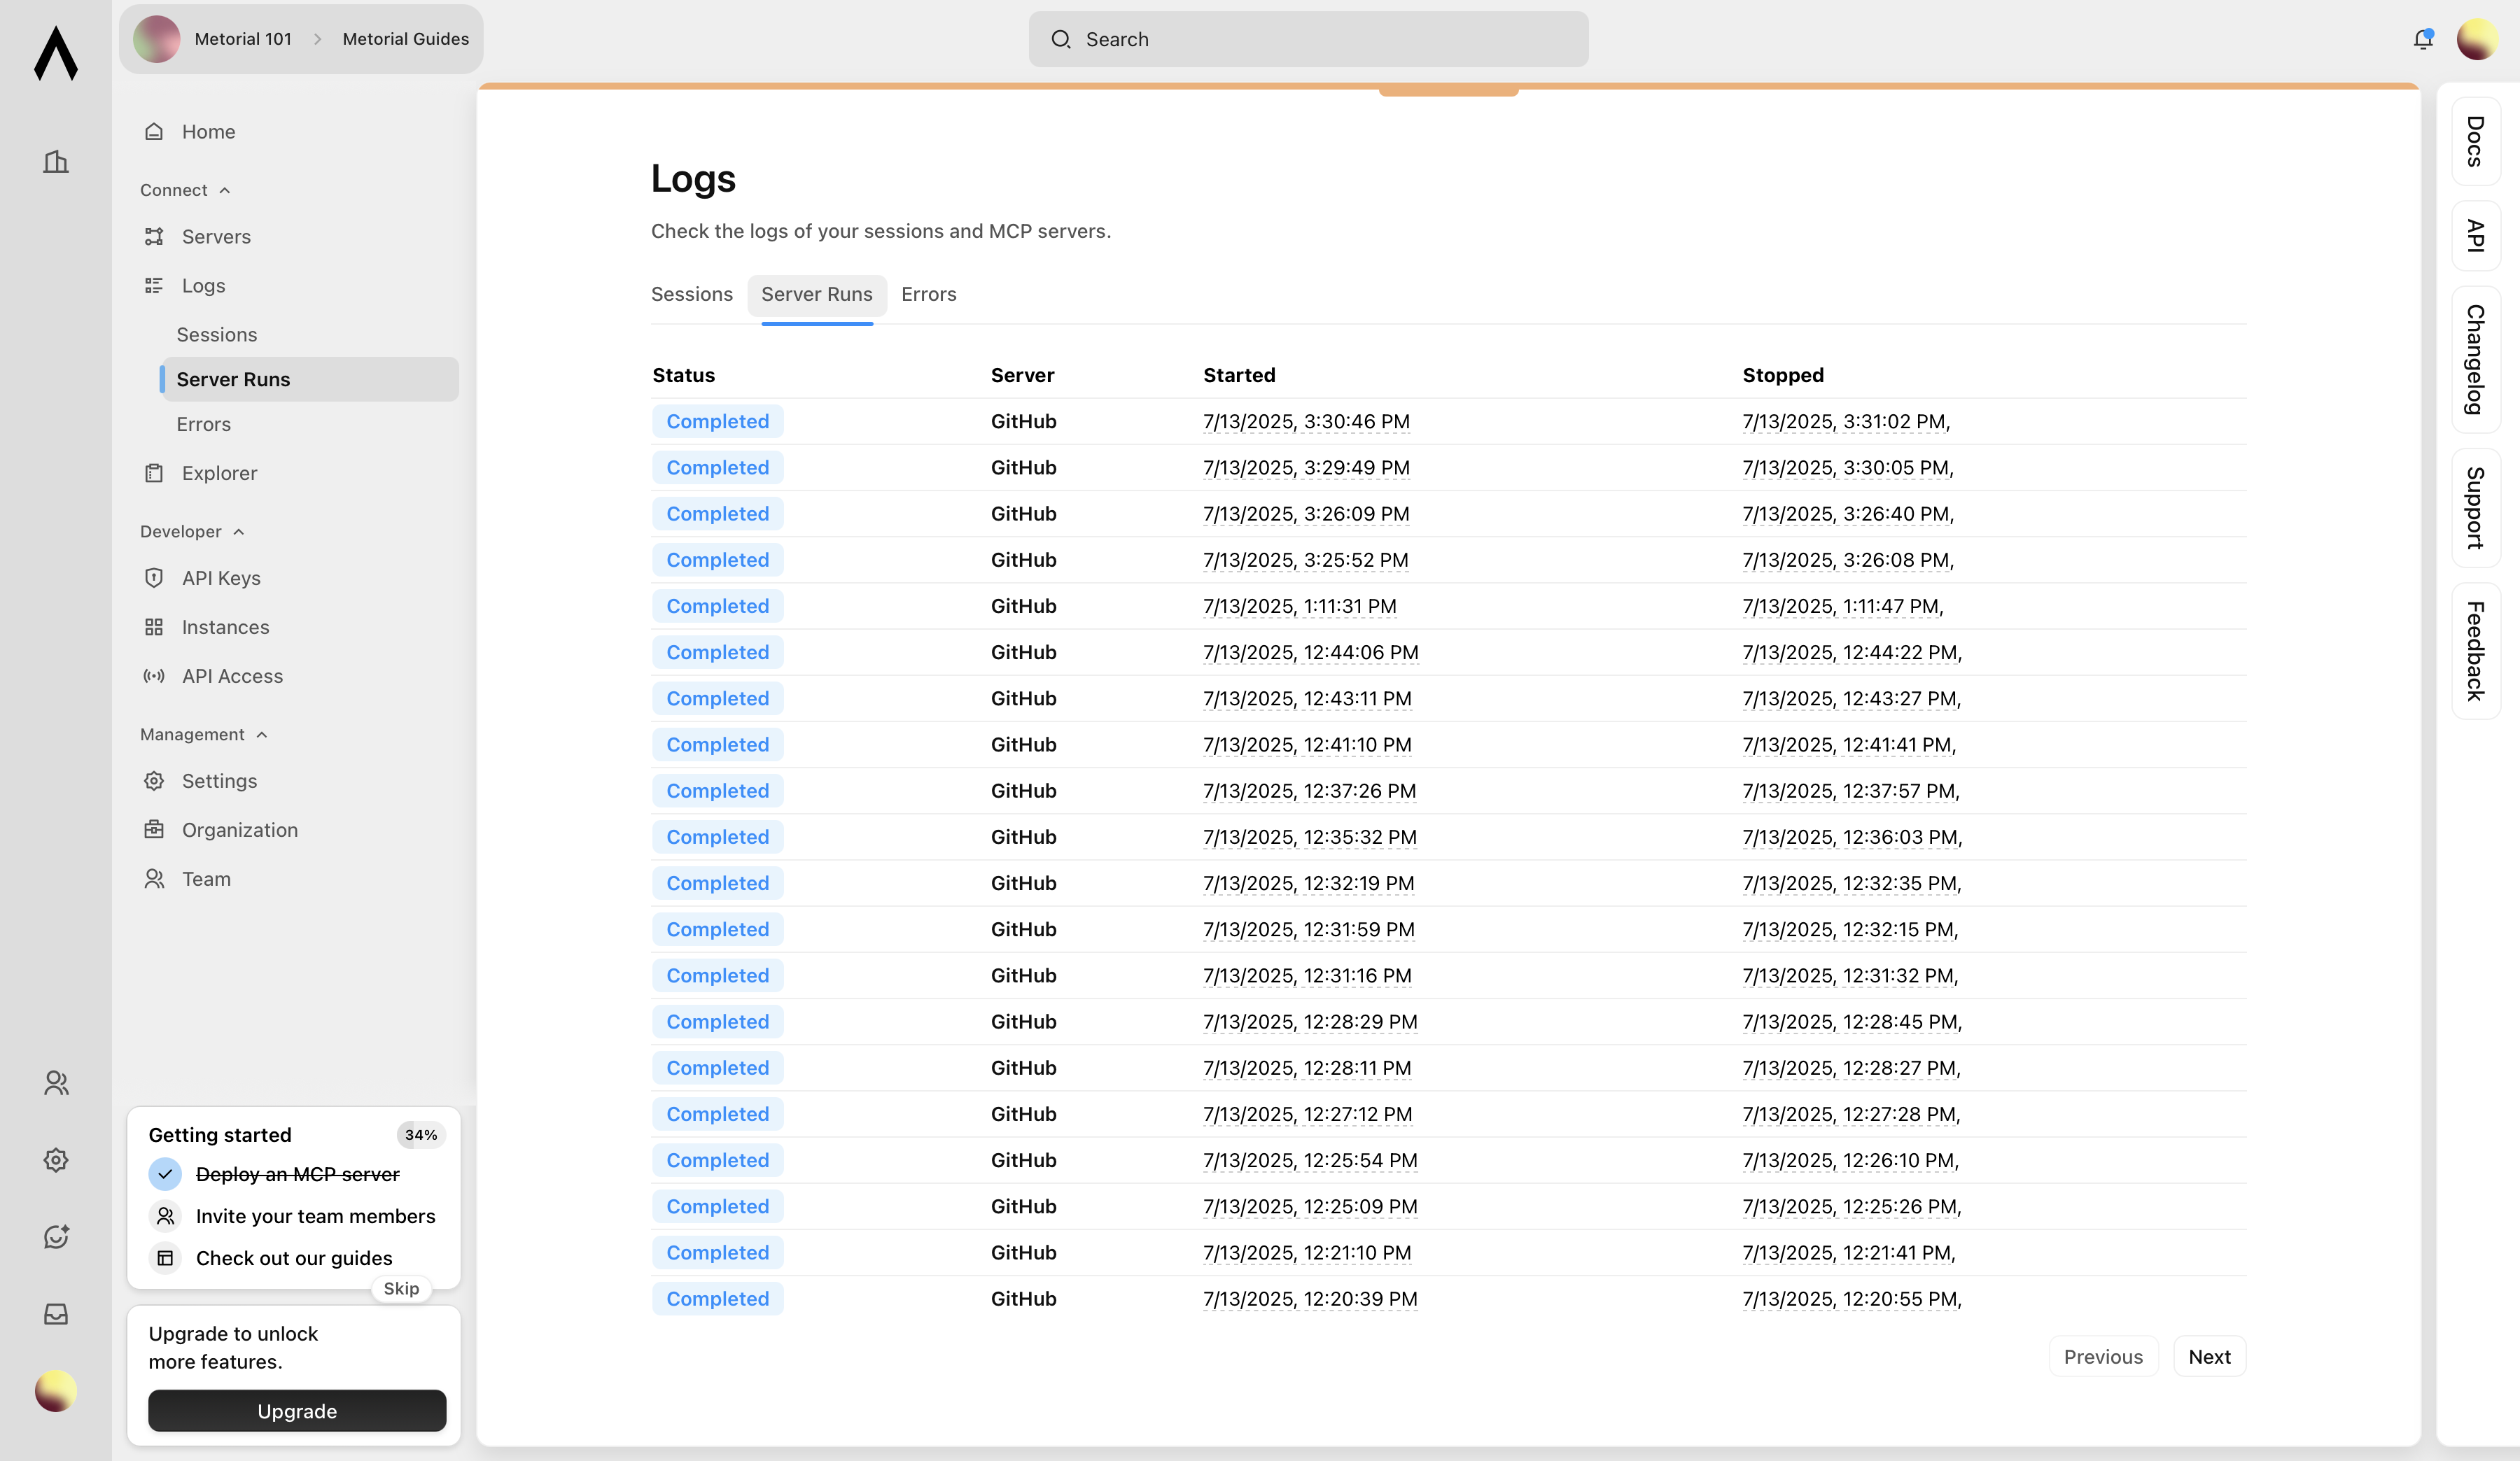Open the settings gear in the left rail
This screenshot has height=1461, width=2520.
[56, 1159]
